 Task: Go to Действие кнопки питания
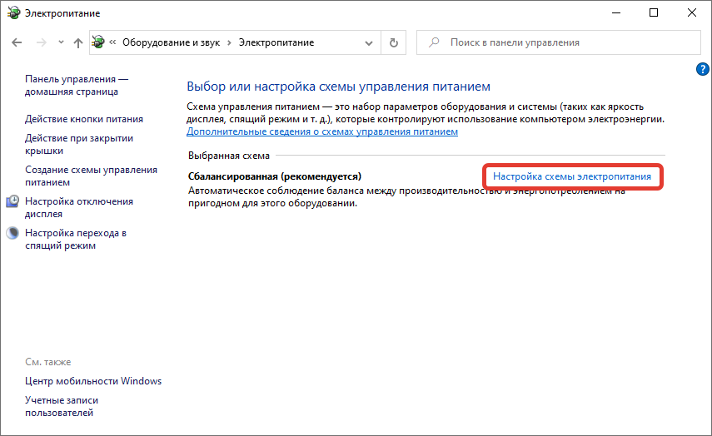[x=84, y=119]
